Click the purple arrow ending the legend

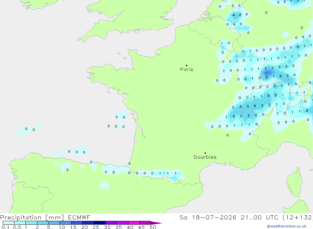point(156,223)
